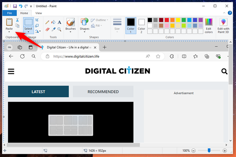Expand the Shapes dropdown arrow
Viewport: 236px width, 157px height.
tap(84, 32)
